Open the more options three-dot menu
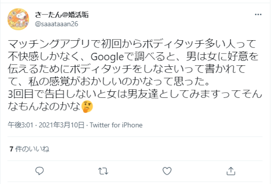The width and height of the screenshot is (272, 184). pos(258,14)
